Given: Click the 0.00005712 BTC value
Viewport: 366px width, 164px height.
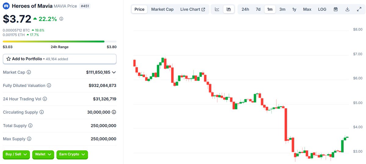Looking at the screenshot, I should [x=16, y=30].
